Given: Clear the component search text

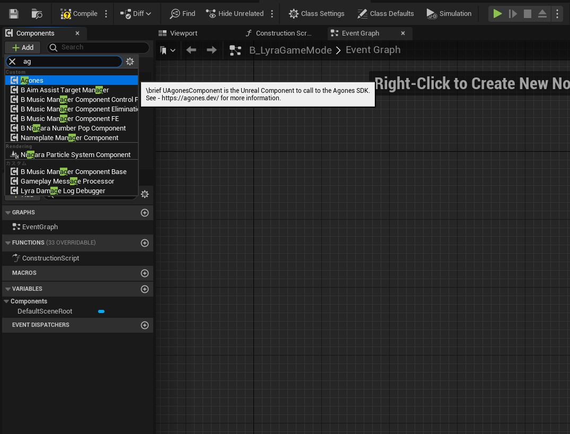Looking at the screenshot, I should pyautogui.click(x=12, y=62).
